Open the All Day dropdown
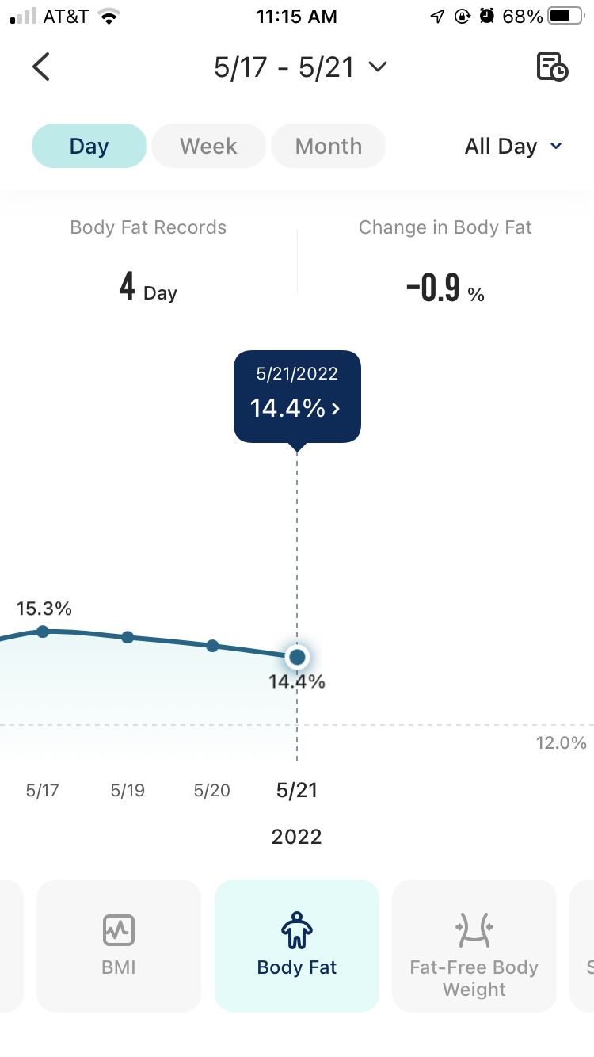This screenshot has height=1057, width=594. tap(513, 147)
